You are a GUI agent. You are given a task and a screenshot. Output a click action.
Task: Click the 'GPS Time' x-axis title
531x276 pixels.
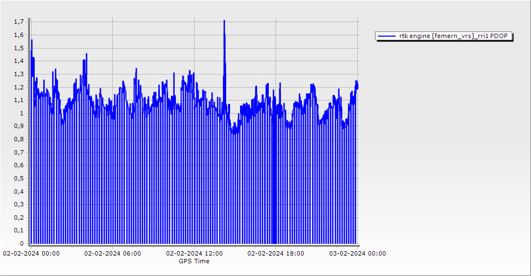point(194,261)
